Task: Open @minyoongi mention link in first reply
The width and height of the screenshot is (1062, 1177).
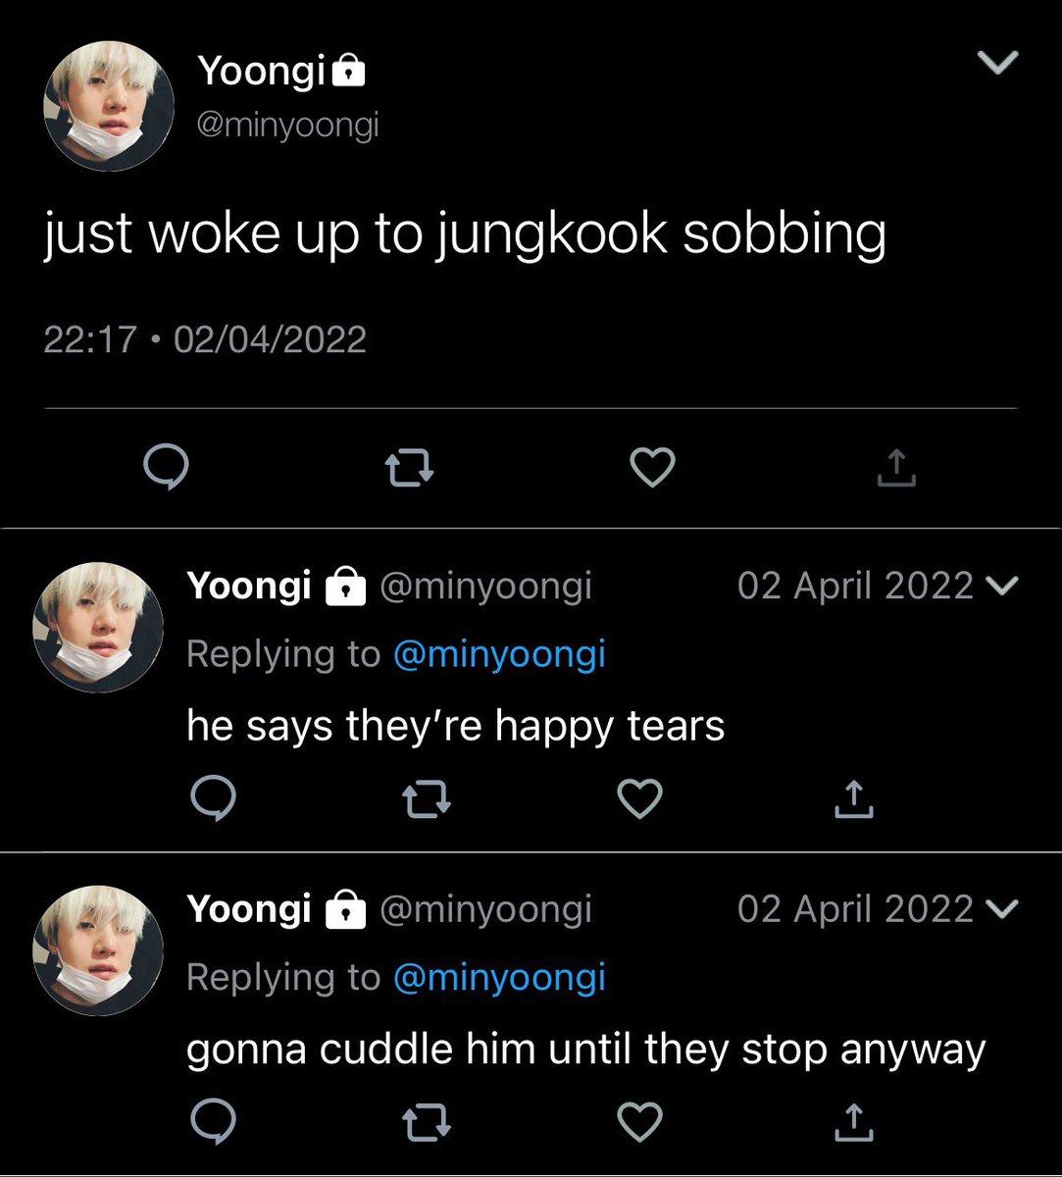Action: pyautogui.click(x=499, y=654)
